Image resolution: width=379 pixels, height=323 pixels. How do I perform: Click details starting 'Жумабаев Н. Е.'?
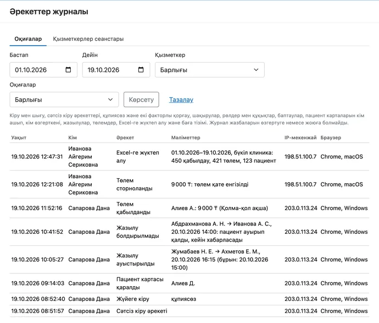220,260
